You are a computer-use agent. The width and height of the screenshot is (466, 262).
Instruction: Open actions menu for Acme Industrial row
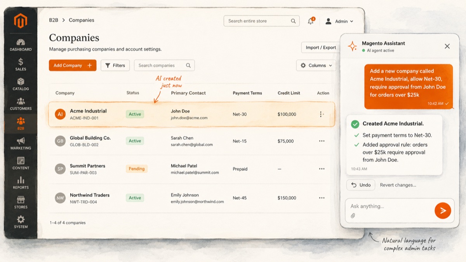pos(321,114)
